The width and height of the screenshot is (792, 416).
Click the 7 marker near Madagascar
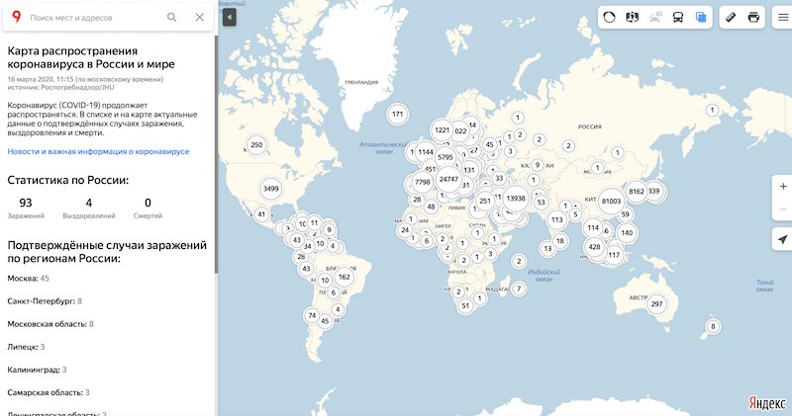click(519, 289)
